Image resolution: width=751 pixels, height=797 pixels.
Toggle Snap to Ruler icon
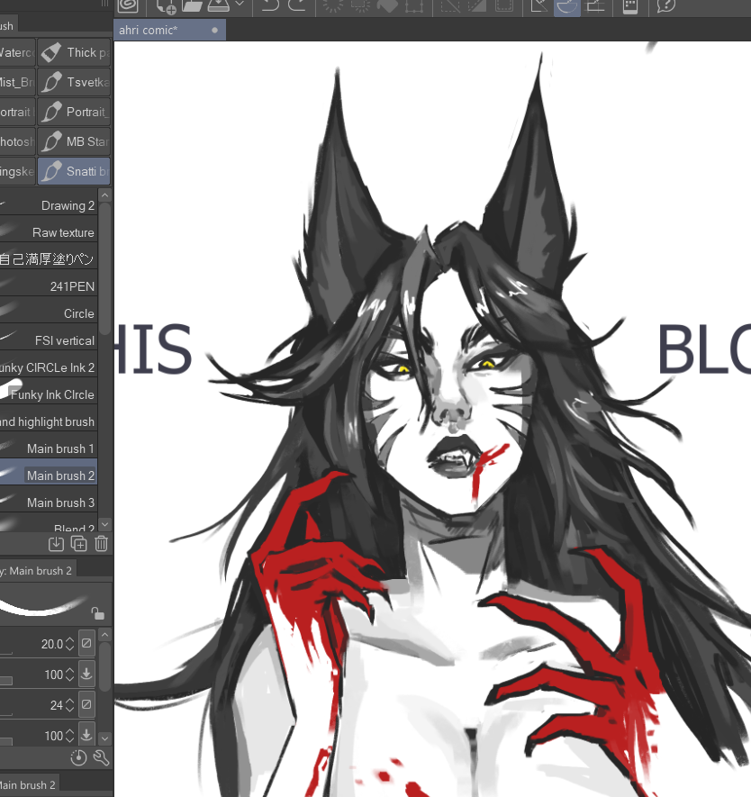coord(539,5)
